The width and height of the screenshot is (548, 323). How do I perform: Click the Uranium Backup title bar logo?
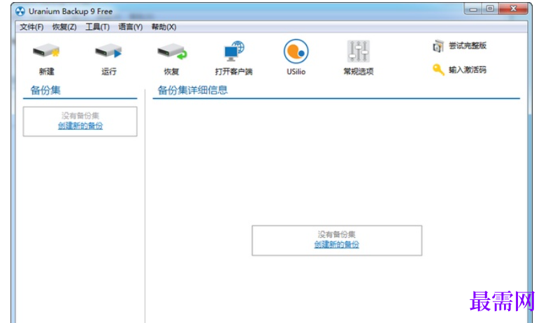coord(20,11)
